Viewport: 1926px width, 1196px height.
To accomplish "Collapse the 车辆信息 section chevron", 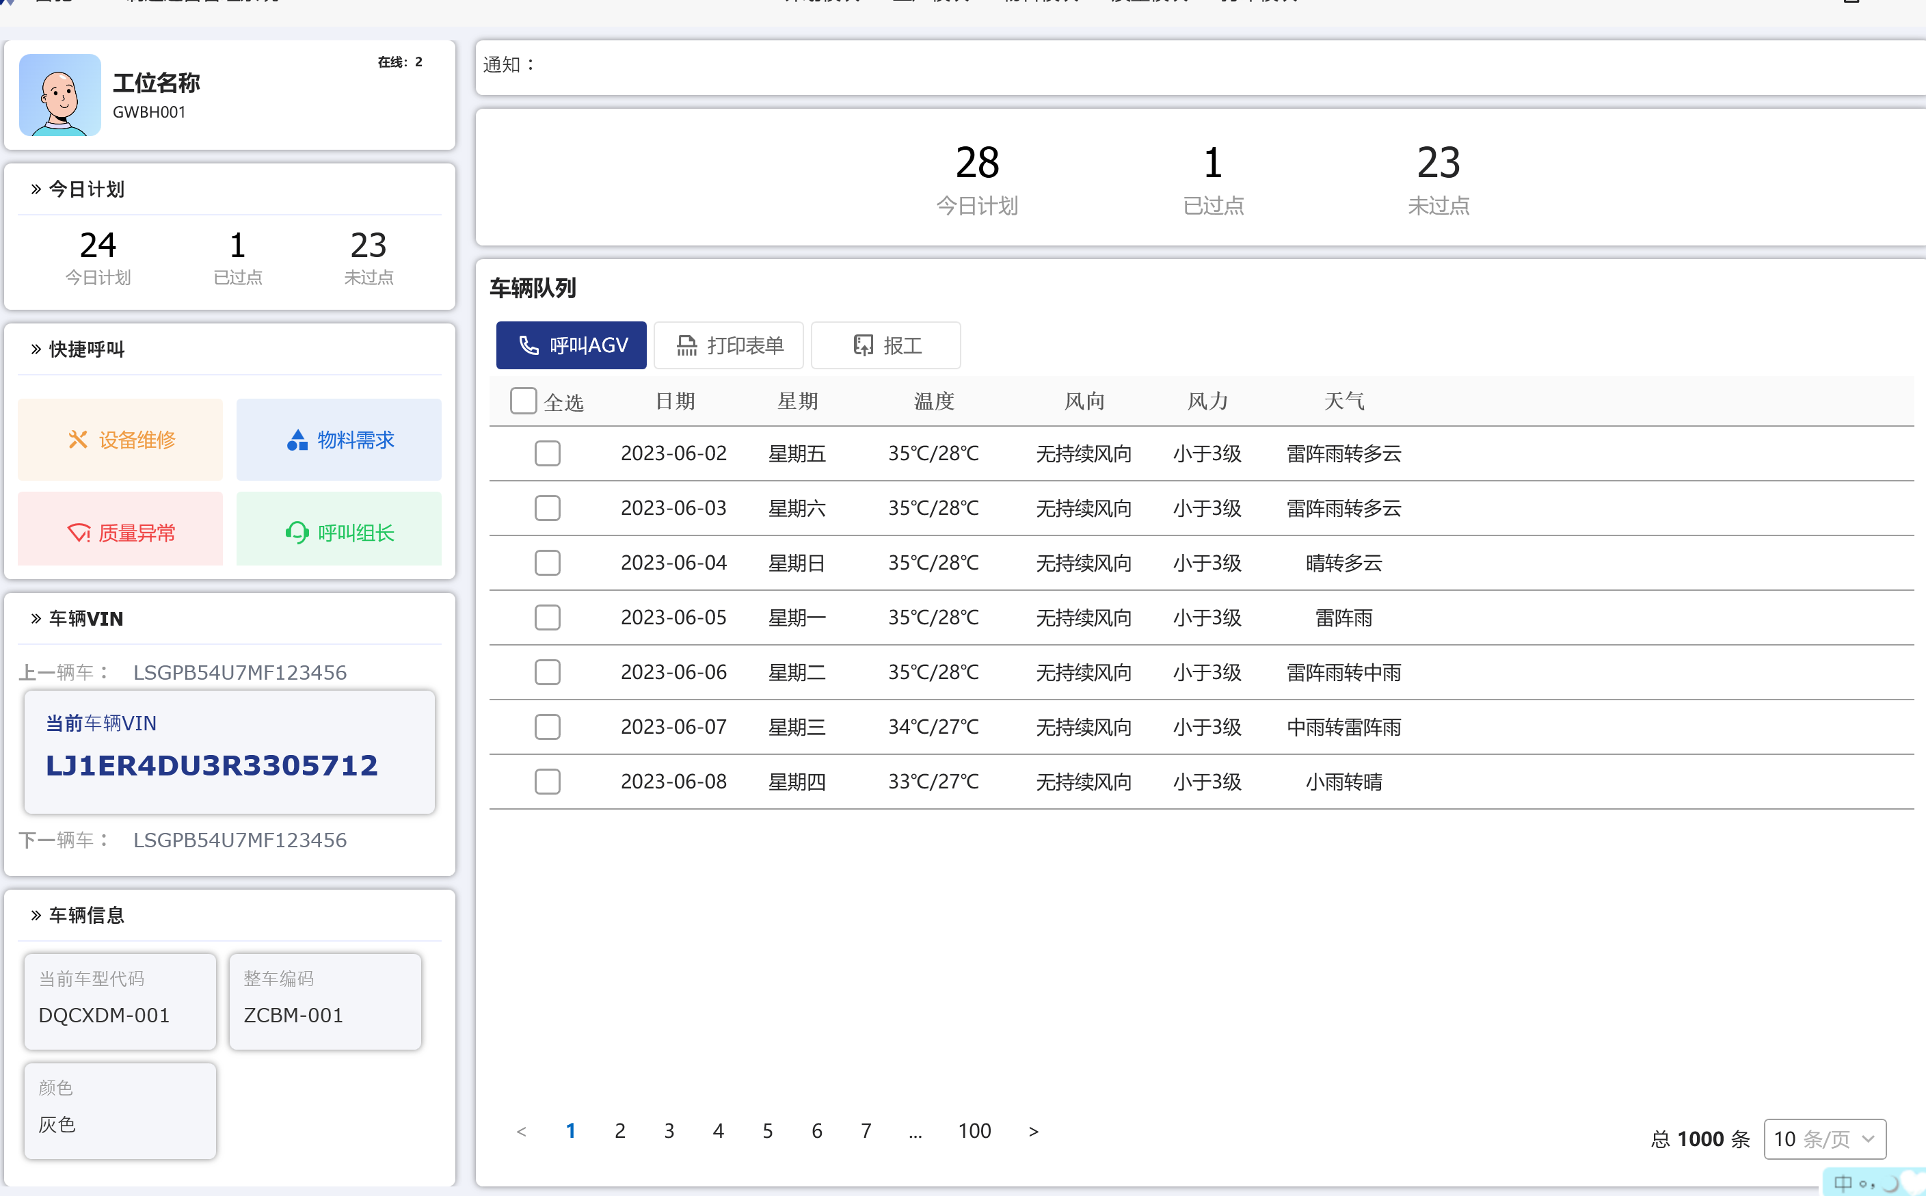I will tap(36, 915).
